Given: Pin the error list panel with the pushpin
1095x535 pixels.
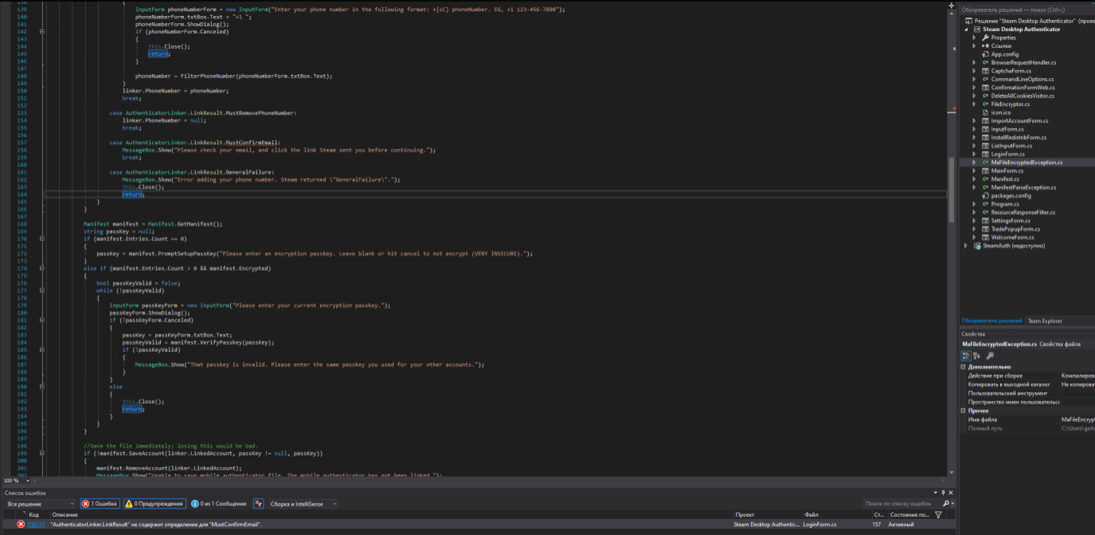Looking at the screenshot, I should [x=944, y=494].
